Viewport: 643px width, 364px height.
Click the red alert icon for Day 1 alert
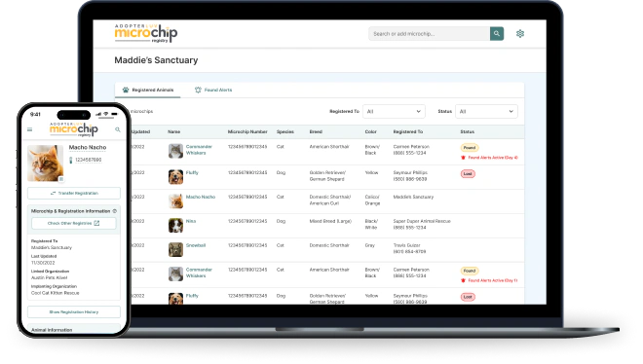[x=464, y=281]
